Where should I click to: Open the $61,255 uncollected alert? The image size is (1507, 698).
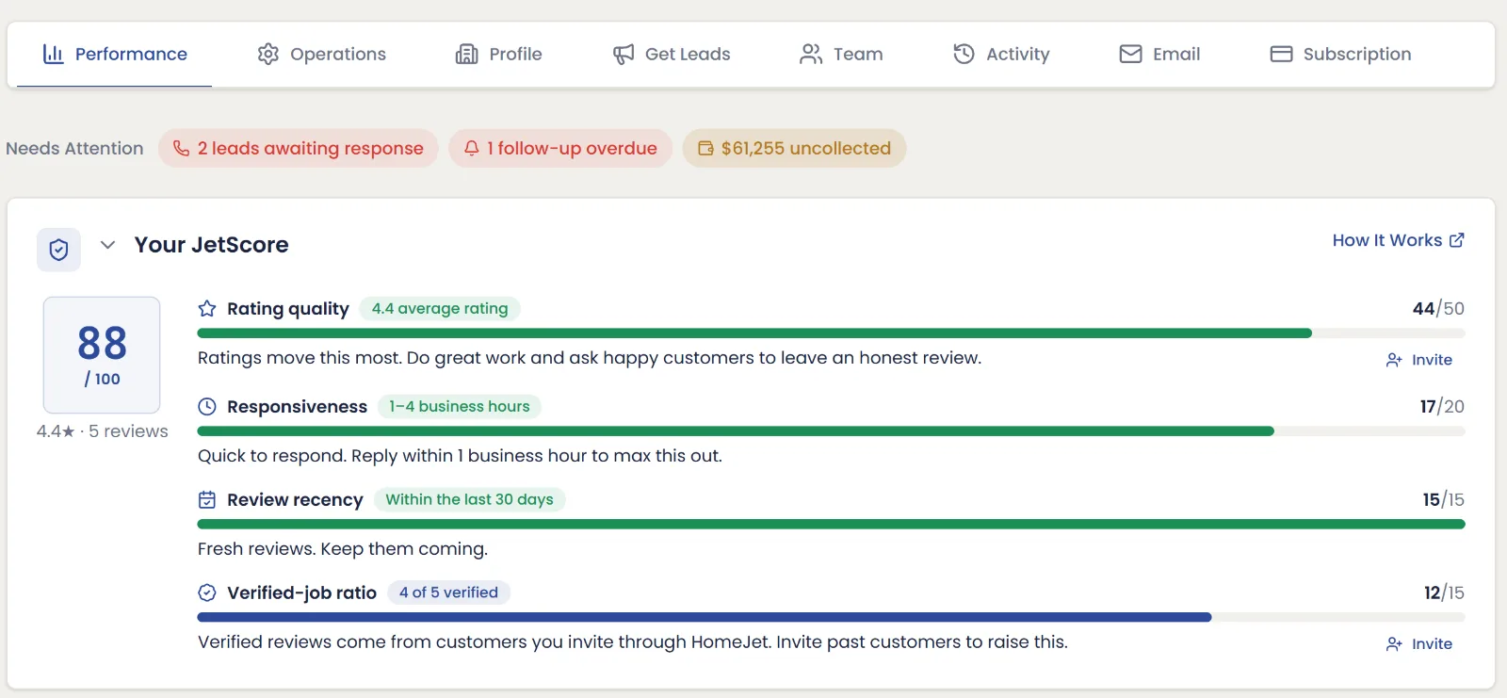pos(794,148)
